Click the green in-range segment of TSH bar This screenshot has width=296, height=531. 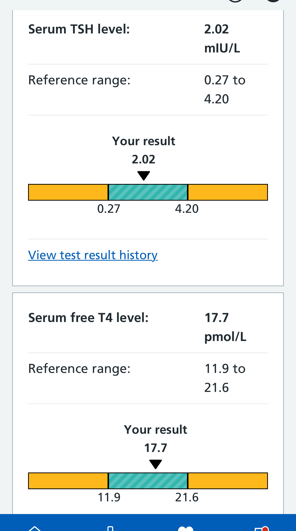(148, 192)
